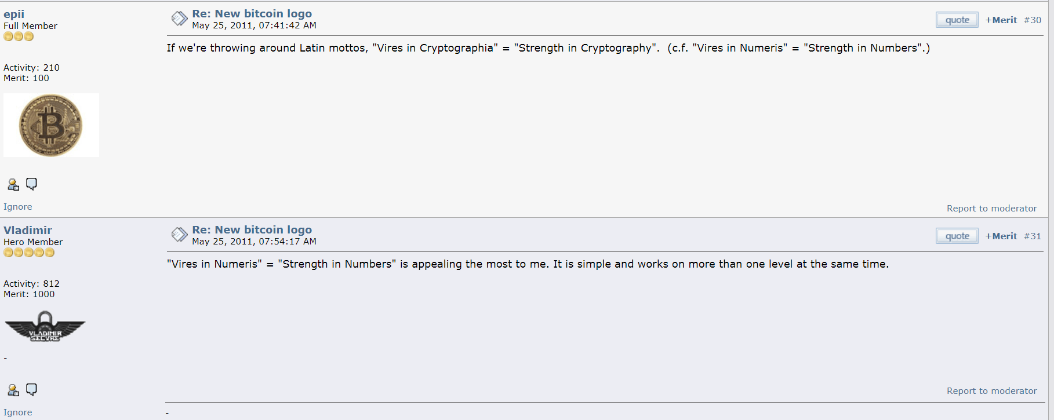Open the #30 post permalink
This screenshot has width=1054, height=420.
(x=1033, y=20)
